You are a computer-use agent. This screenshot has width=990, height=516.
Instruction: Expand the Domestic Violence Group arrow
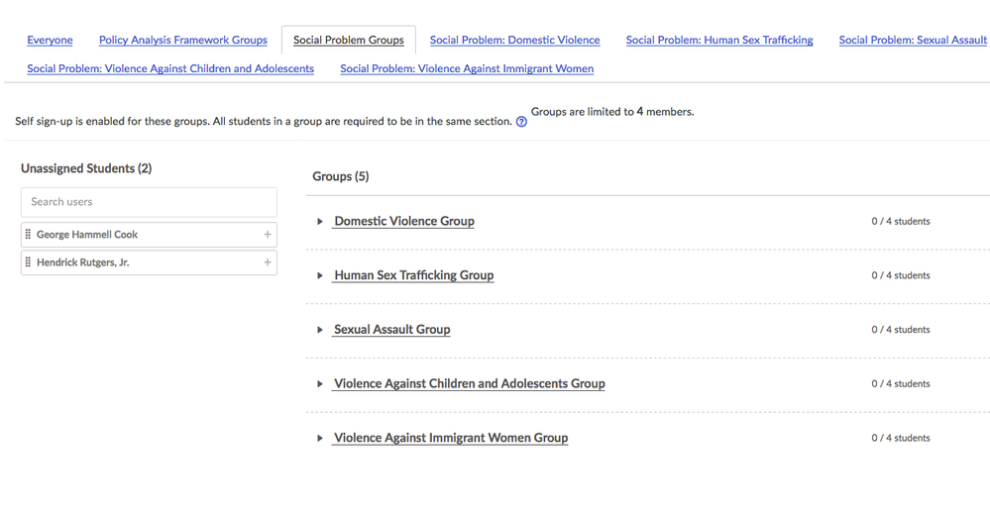click(x=320, y=222)
